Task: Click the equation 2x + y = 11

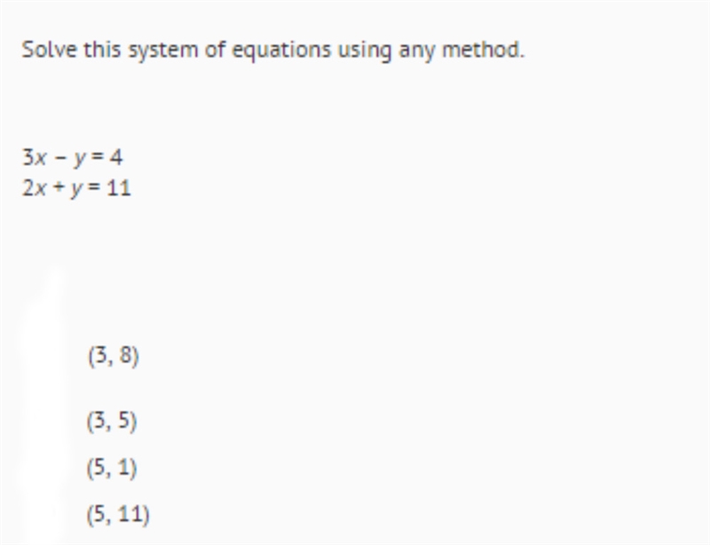Action: click(76, 188)
